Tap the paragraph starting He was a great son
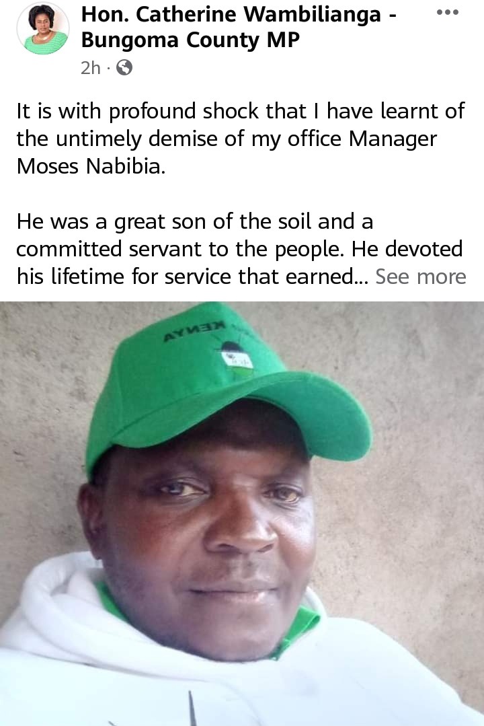484x726 pixels. (241, 249)
